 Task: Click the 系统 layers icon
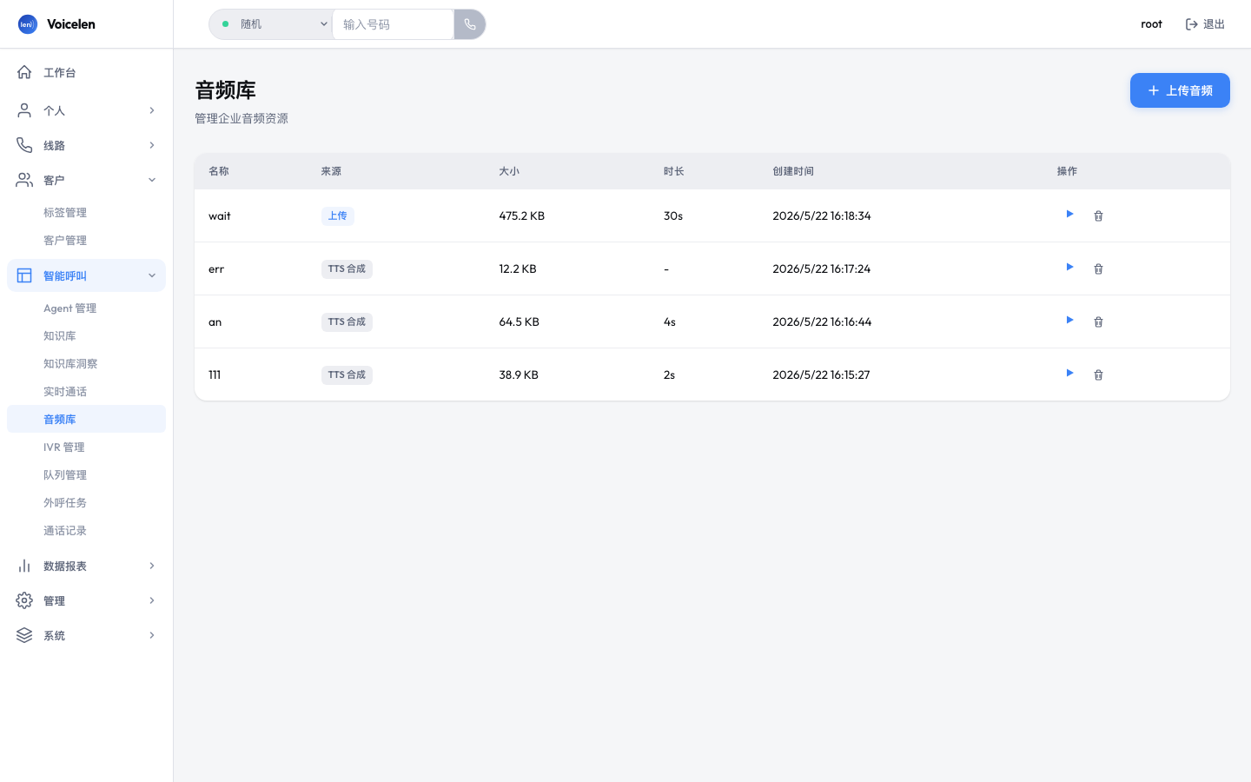24,635
